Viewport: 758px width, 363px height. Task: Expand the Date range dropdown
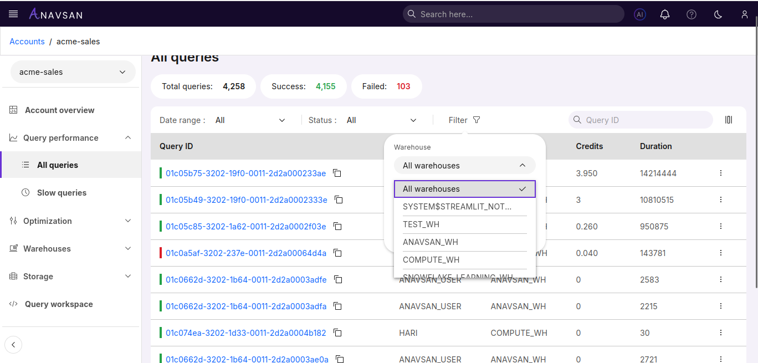250,120
